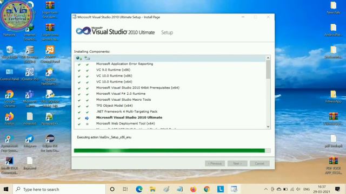
Task: Click pending icon beside Web Deployment Tool
Action: pos(87,124)
